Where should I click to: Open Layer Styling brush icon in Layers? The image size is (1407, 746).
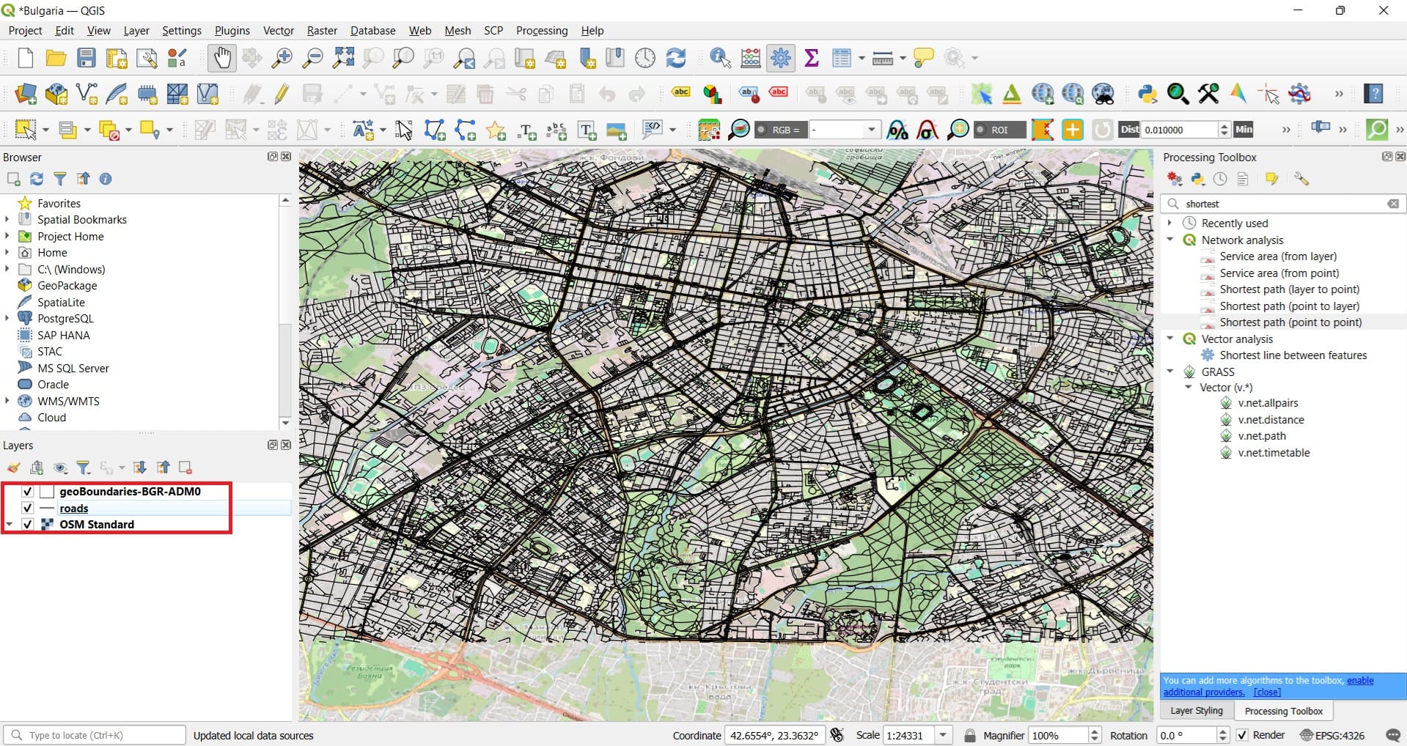(13, 468)
